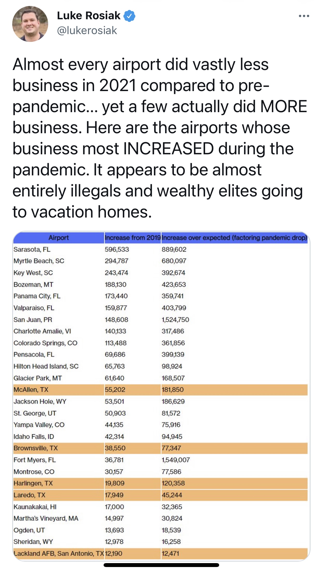Image resolution: width=323 pixels, height=573 pixels.
Task: Click the Martha's Vineyard, MA row
Action: pos(160,518)
